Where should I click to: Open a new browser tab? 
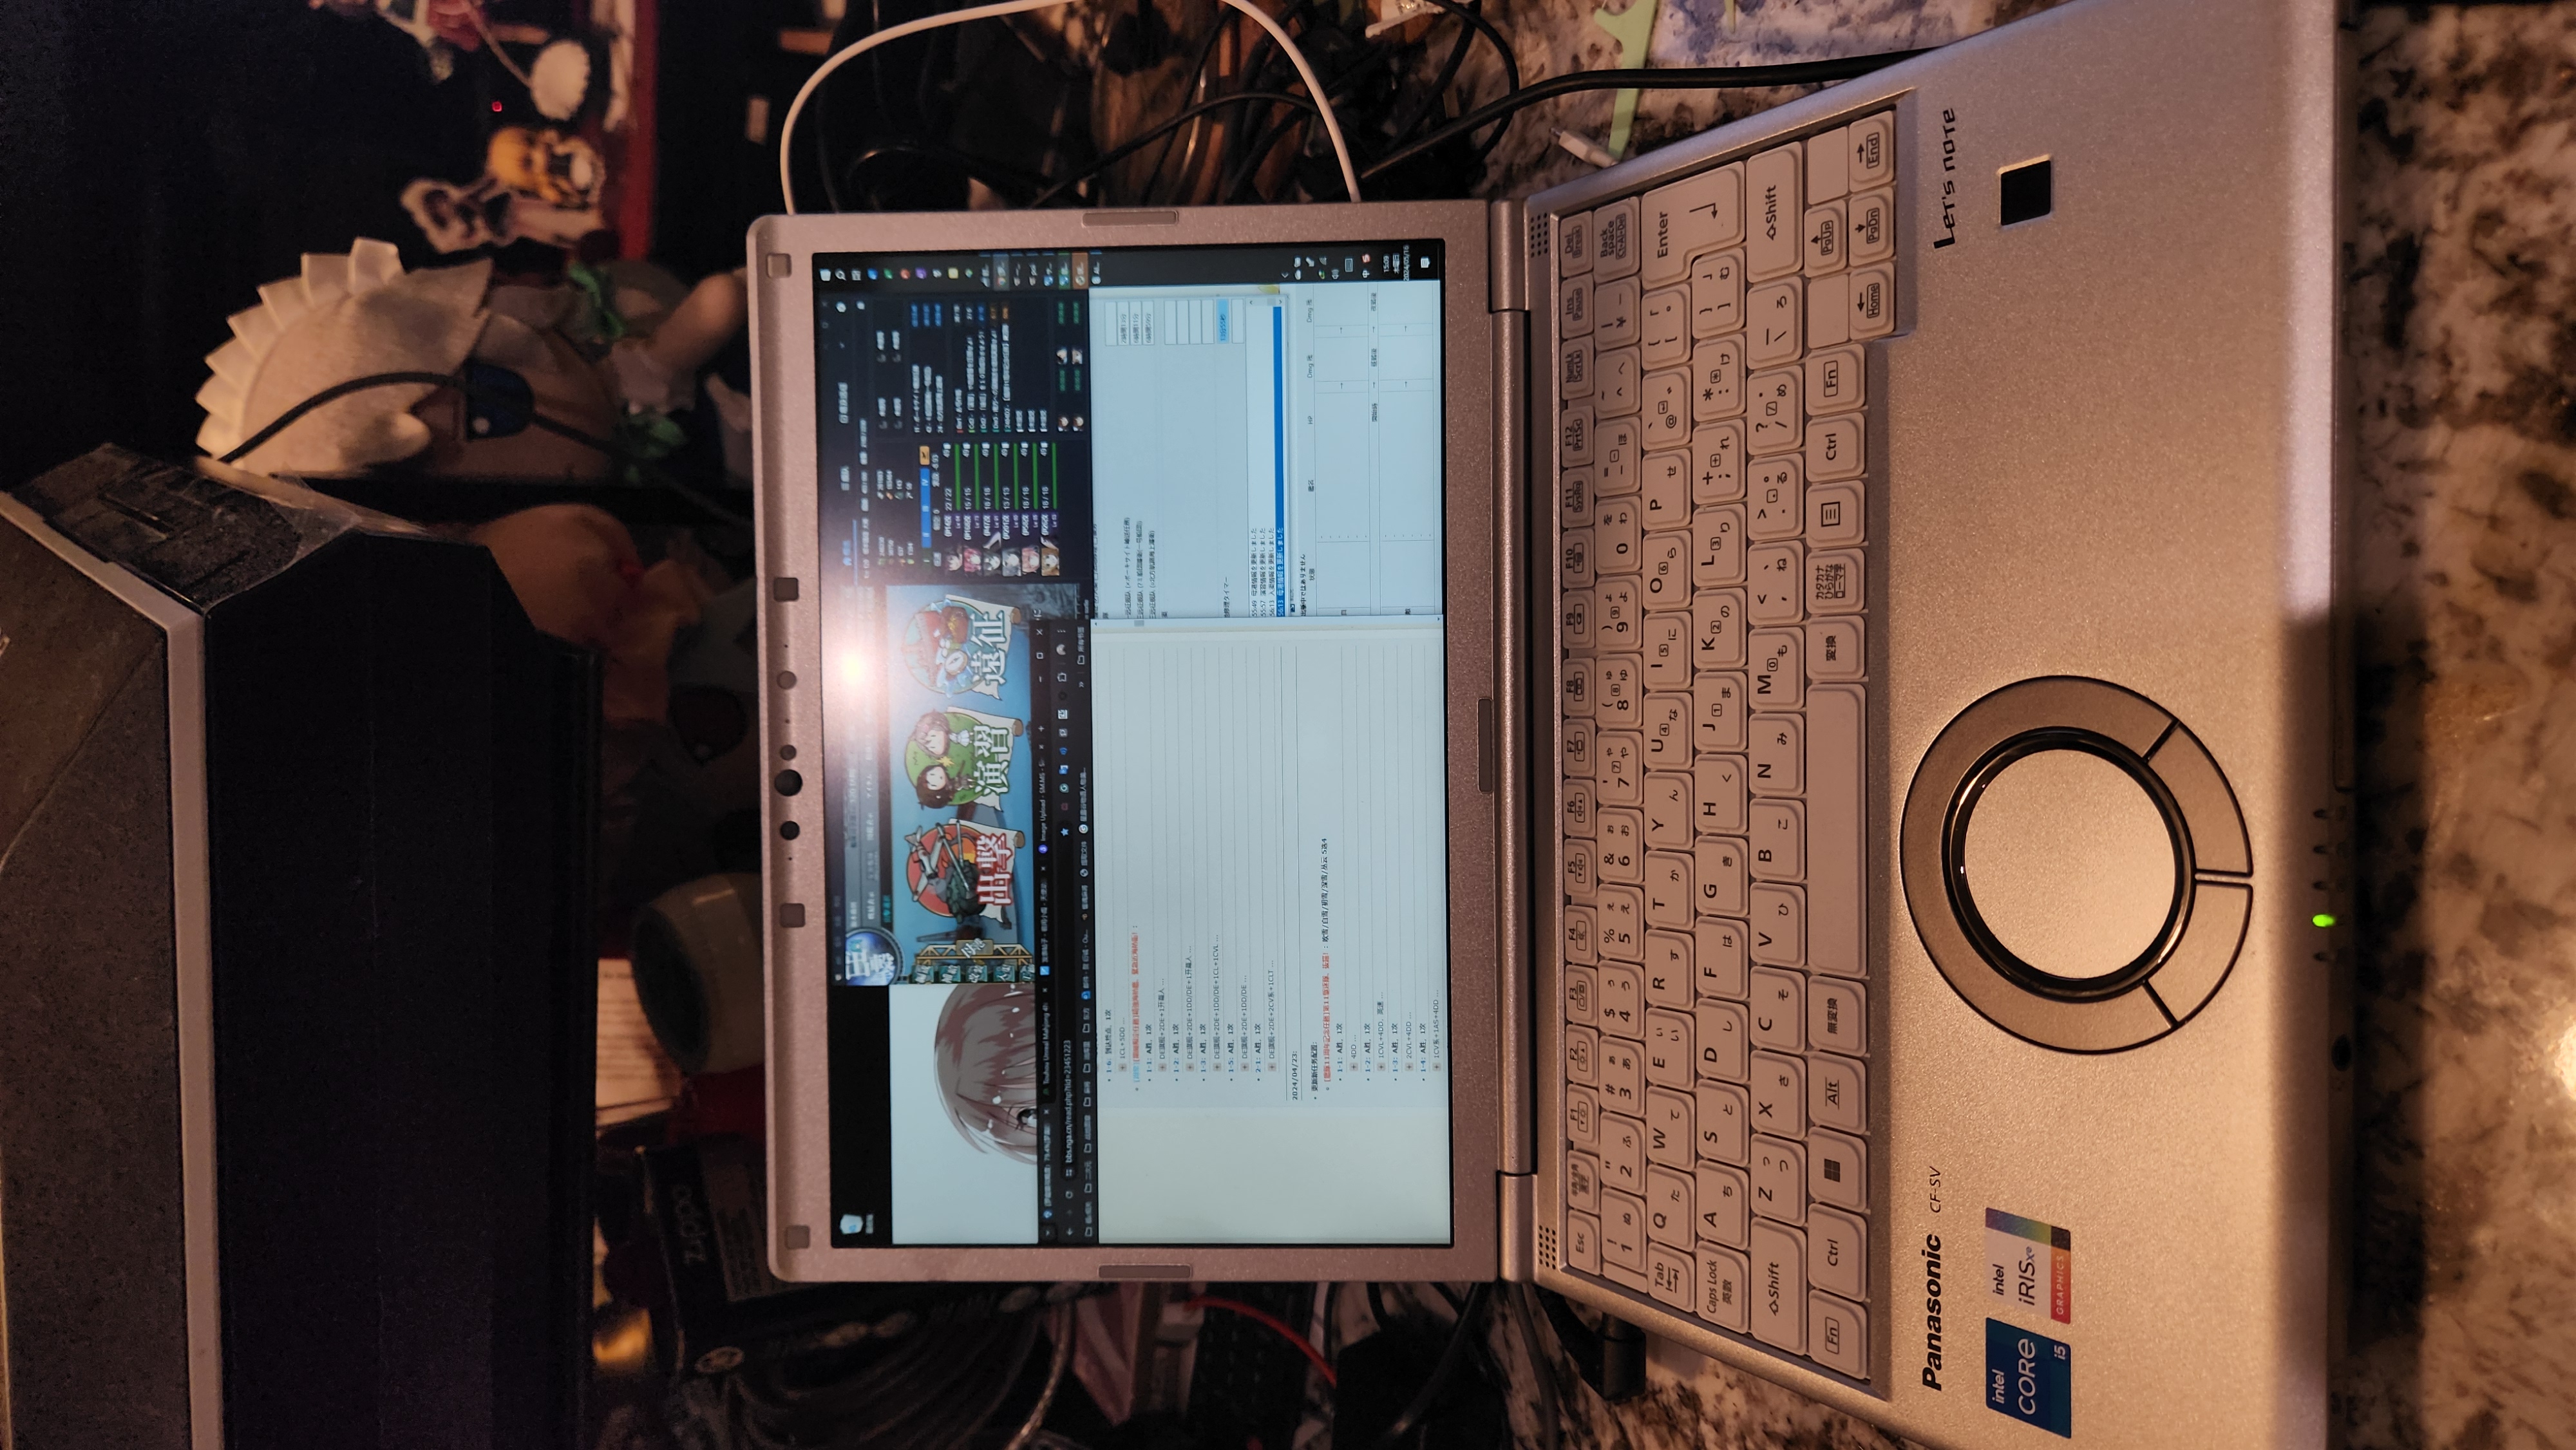pos(1041,729)
